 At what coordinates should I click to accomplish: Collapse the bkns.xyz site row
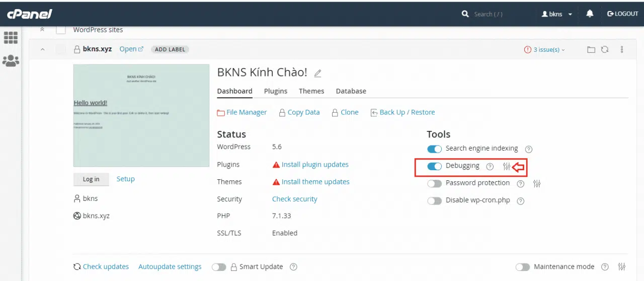[42, 49]
